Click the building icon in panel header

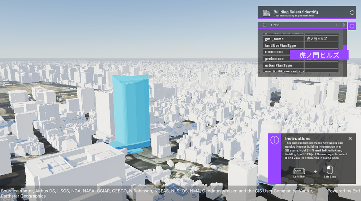[x=266, y=13]
